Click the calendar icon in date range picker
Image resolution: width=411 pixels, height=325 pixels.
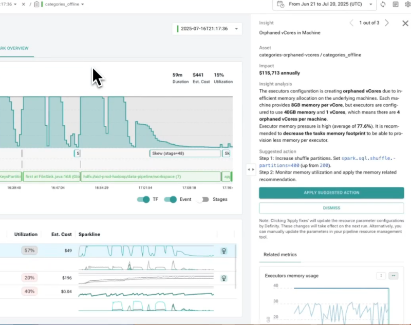(x=281, y=4)
